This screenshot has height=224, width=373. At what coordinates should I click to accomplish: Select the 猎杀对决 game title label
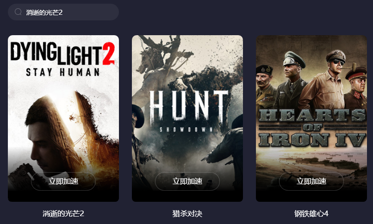[187, 213]
